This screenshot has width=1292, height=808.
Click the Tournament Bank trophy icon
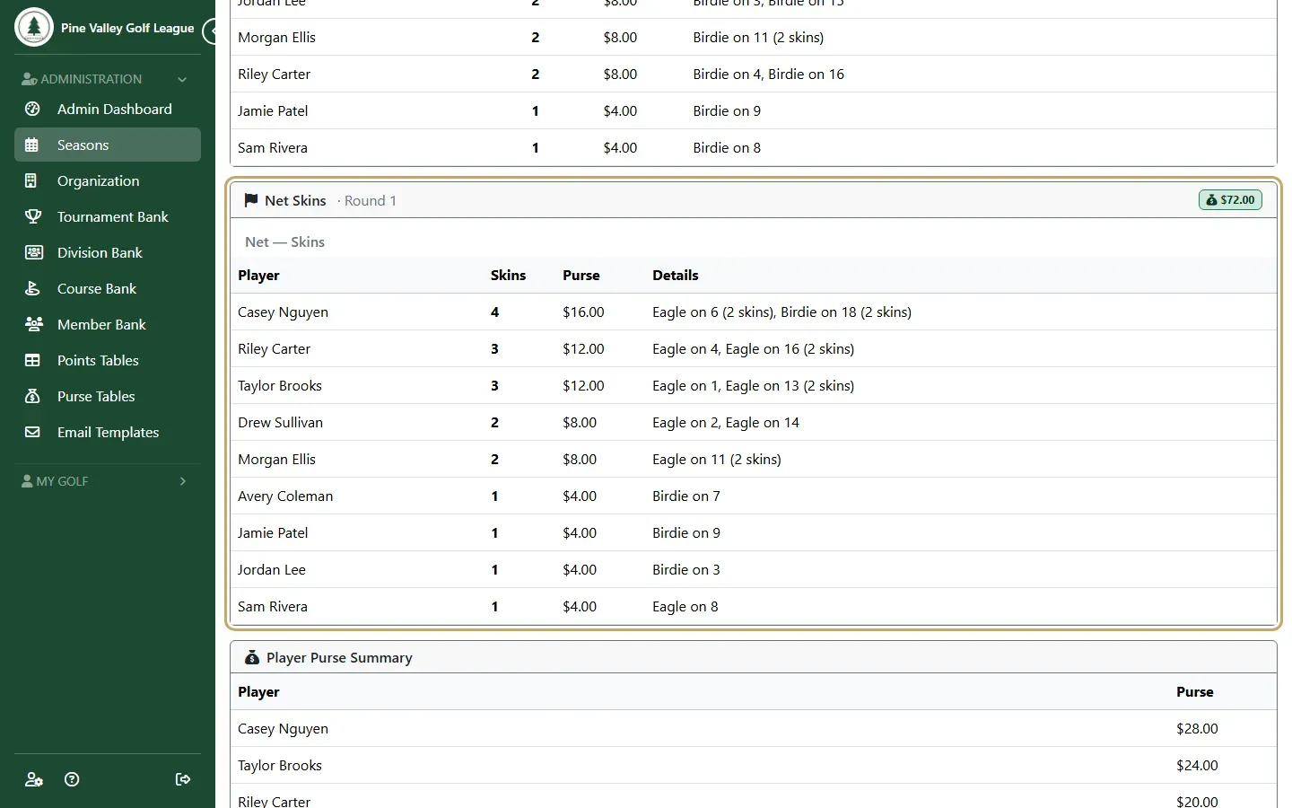(32, 216)
